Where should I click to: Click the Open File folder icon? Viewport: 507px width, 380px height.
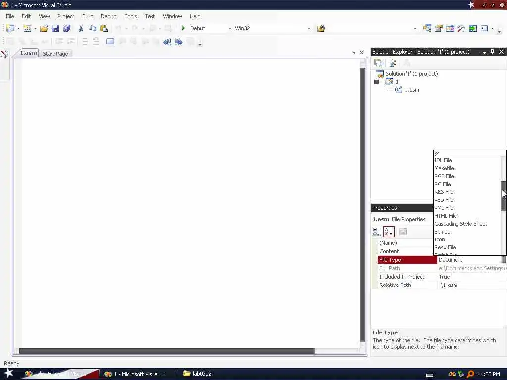tap(44, 28)
